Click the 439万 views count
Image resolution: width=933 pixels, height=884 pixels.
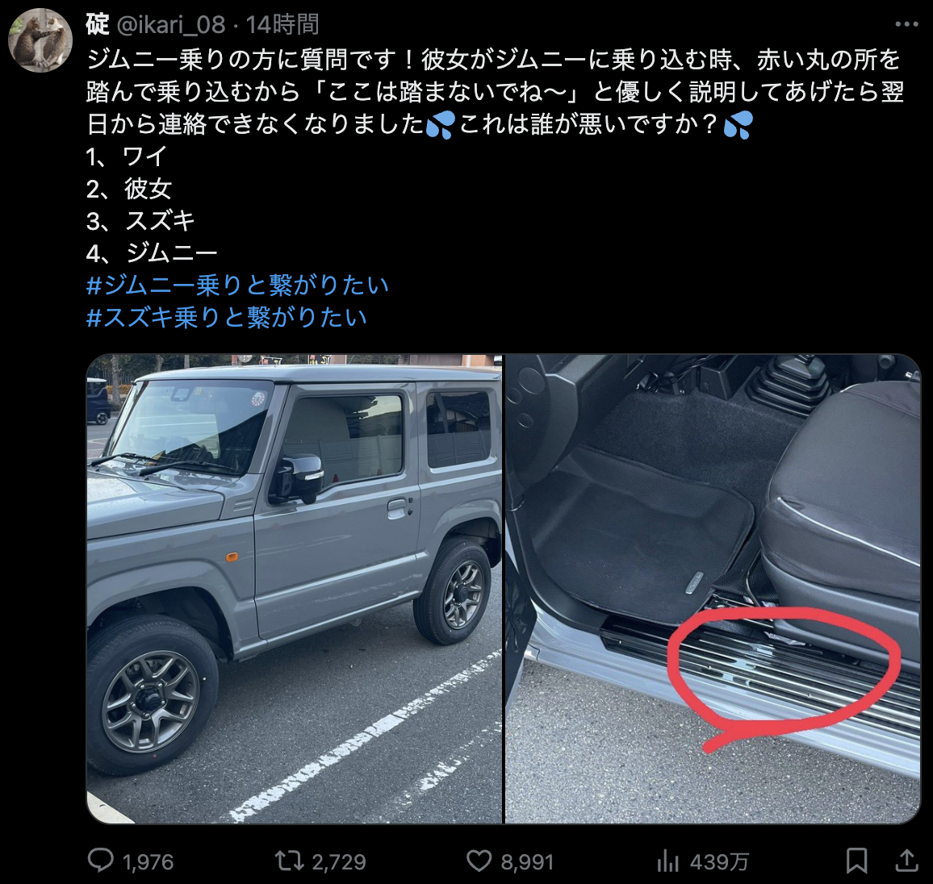[x=719, y=862]
